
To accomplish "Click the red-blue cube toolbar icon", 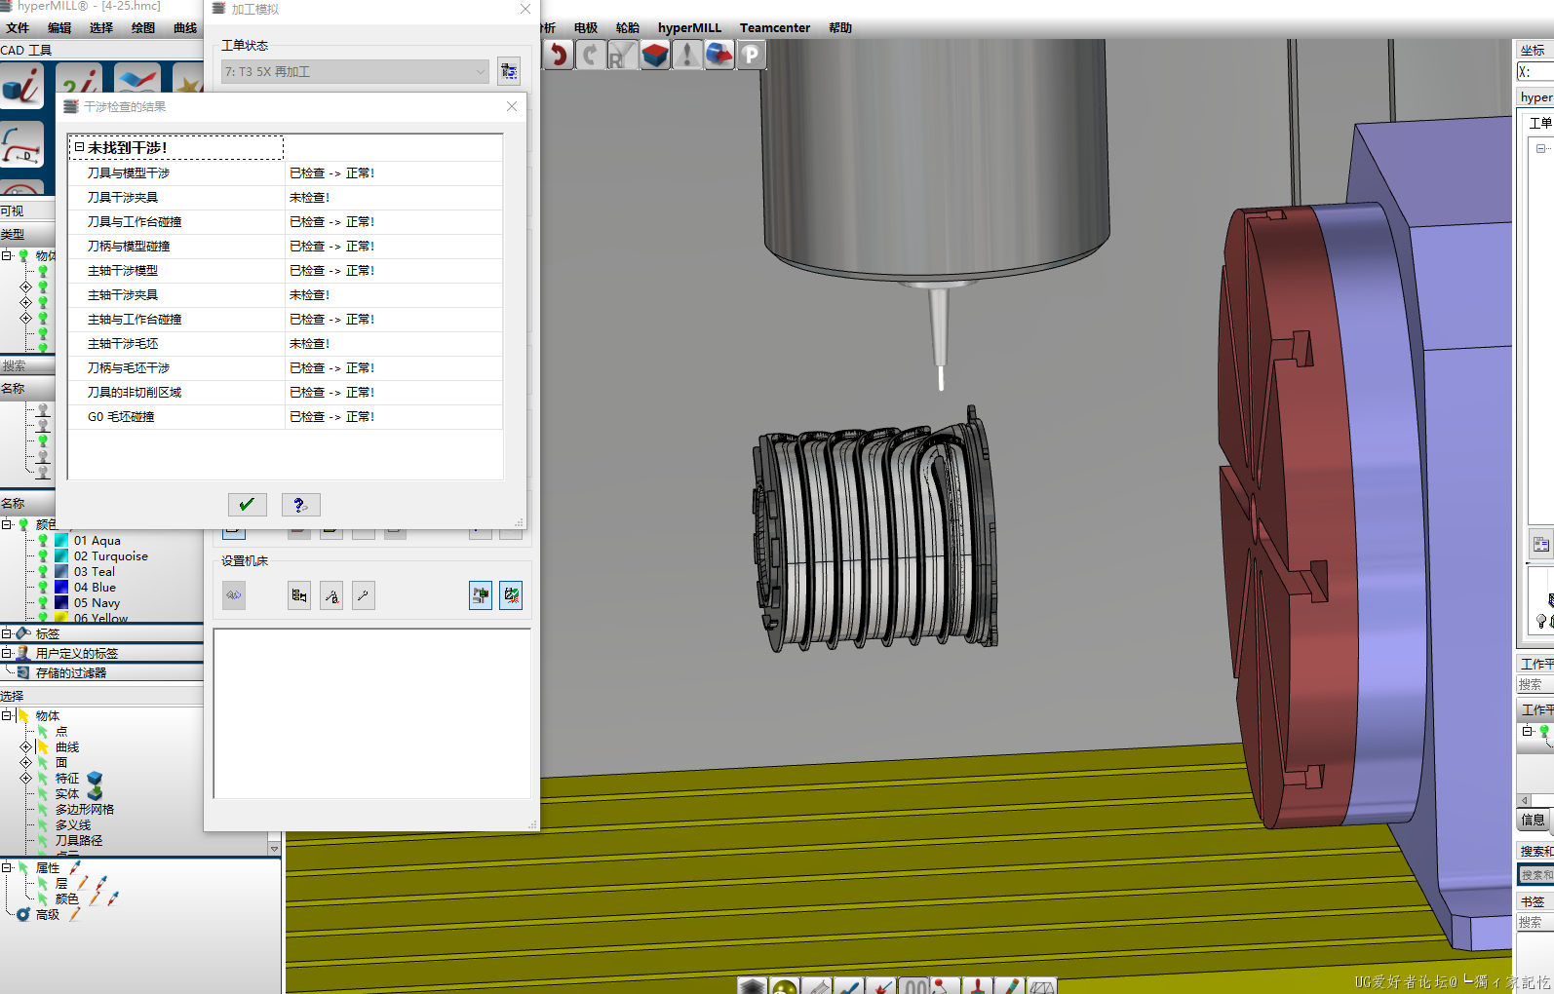I will click(655, 55).
